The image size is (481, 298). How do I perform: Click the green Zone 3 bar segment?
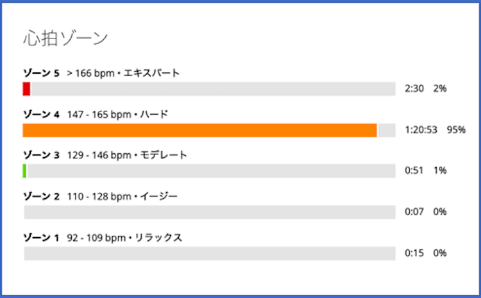point(24,171)
